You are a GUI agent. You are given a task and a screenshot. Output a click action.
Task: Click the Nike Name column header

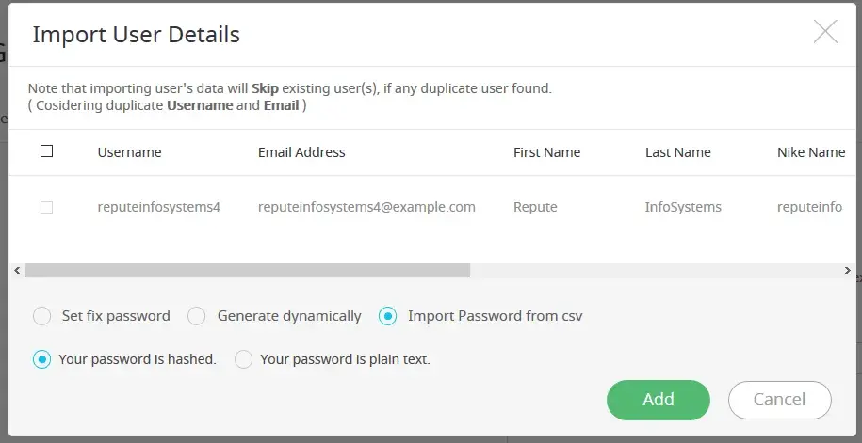pyautogui.click(x=811, y=152)
